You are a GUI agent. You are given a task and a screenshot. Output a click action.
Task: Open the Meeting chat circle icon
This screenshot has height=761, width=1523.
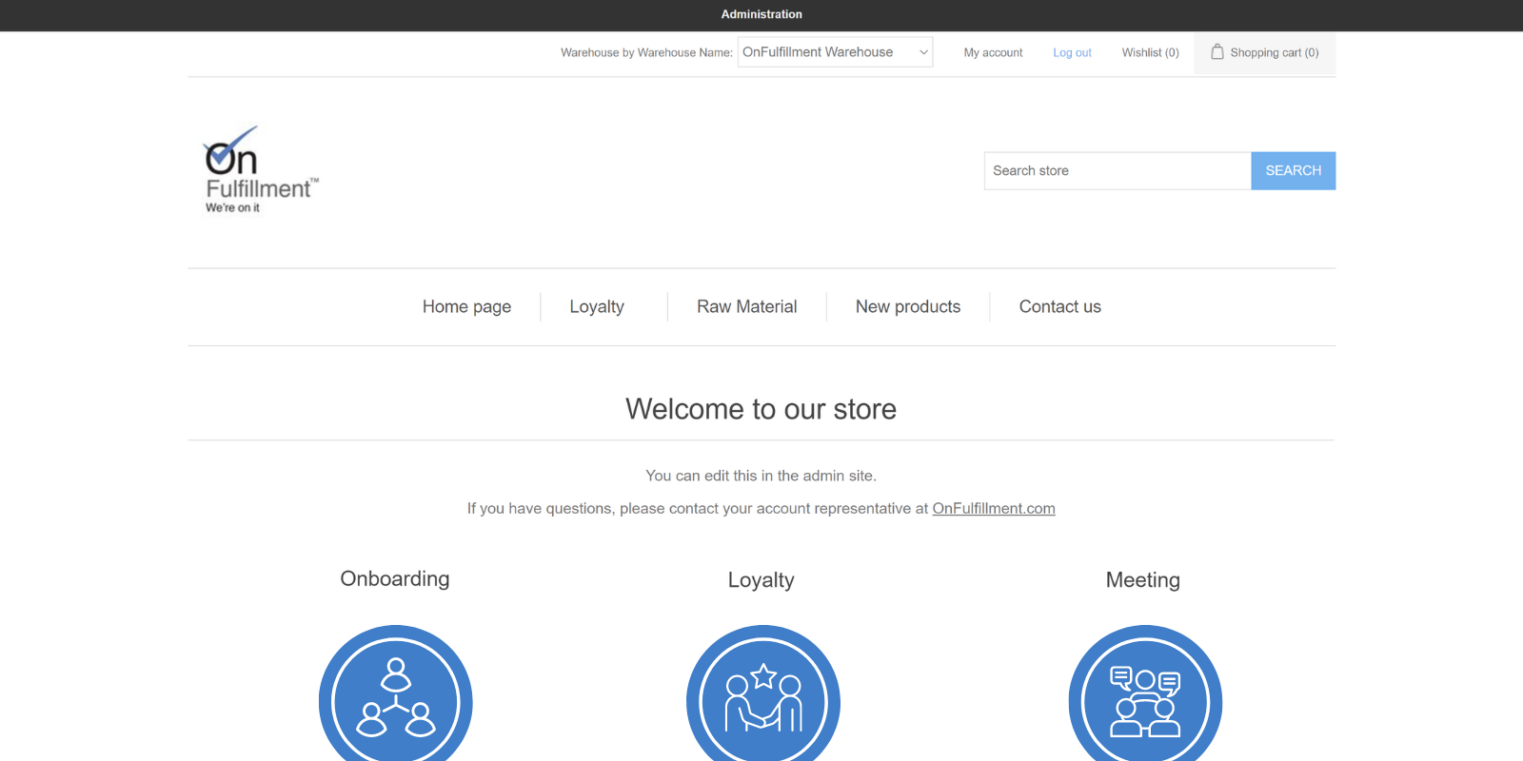coord(1145,693)
